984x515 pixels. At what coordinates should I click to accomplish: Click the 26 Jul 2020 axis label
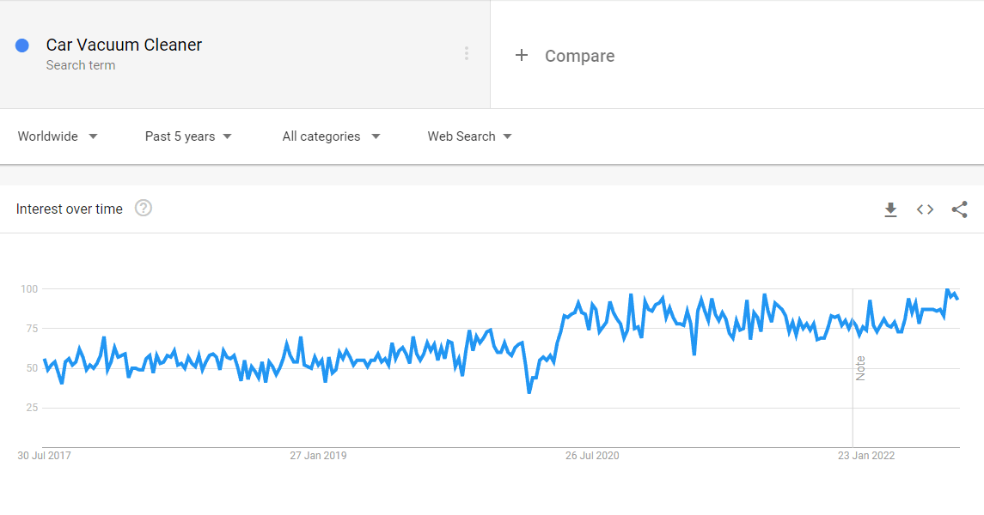[x=592, y=456]
